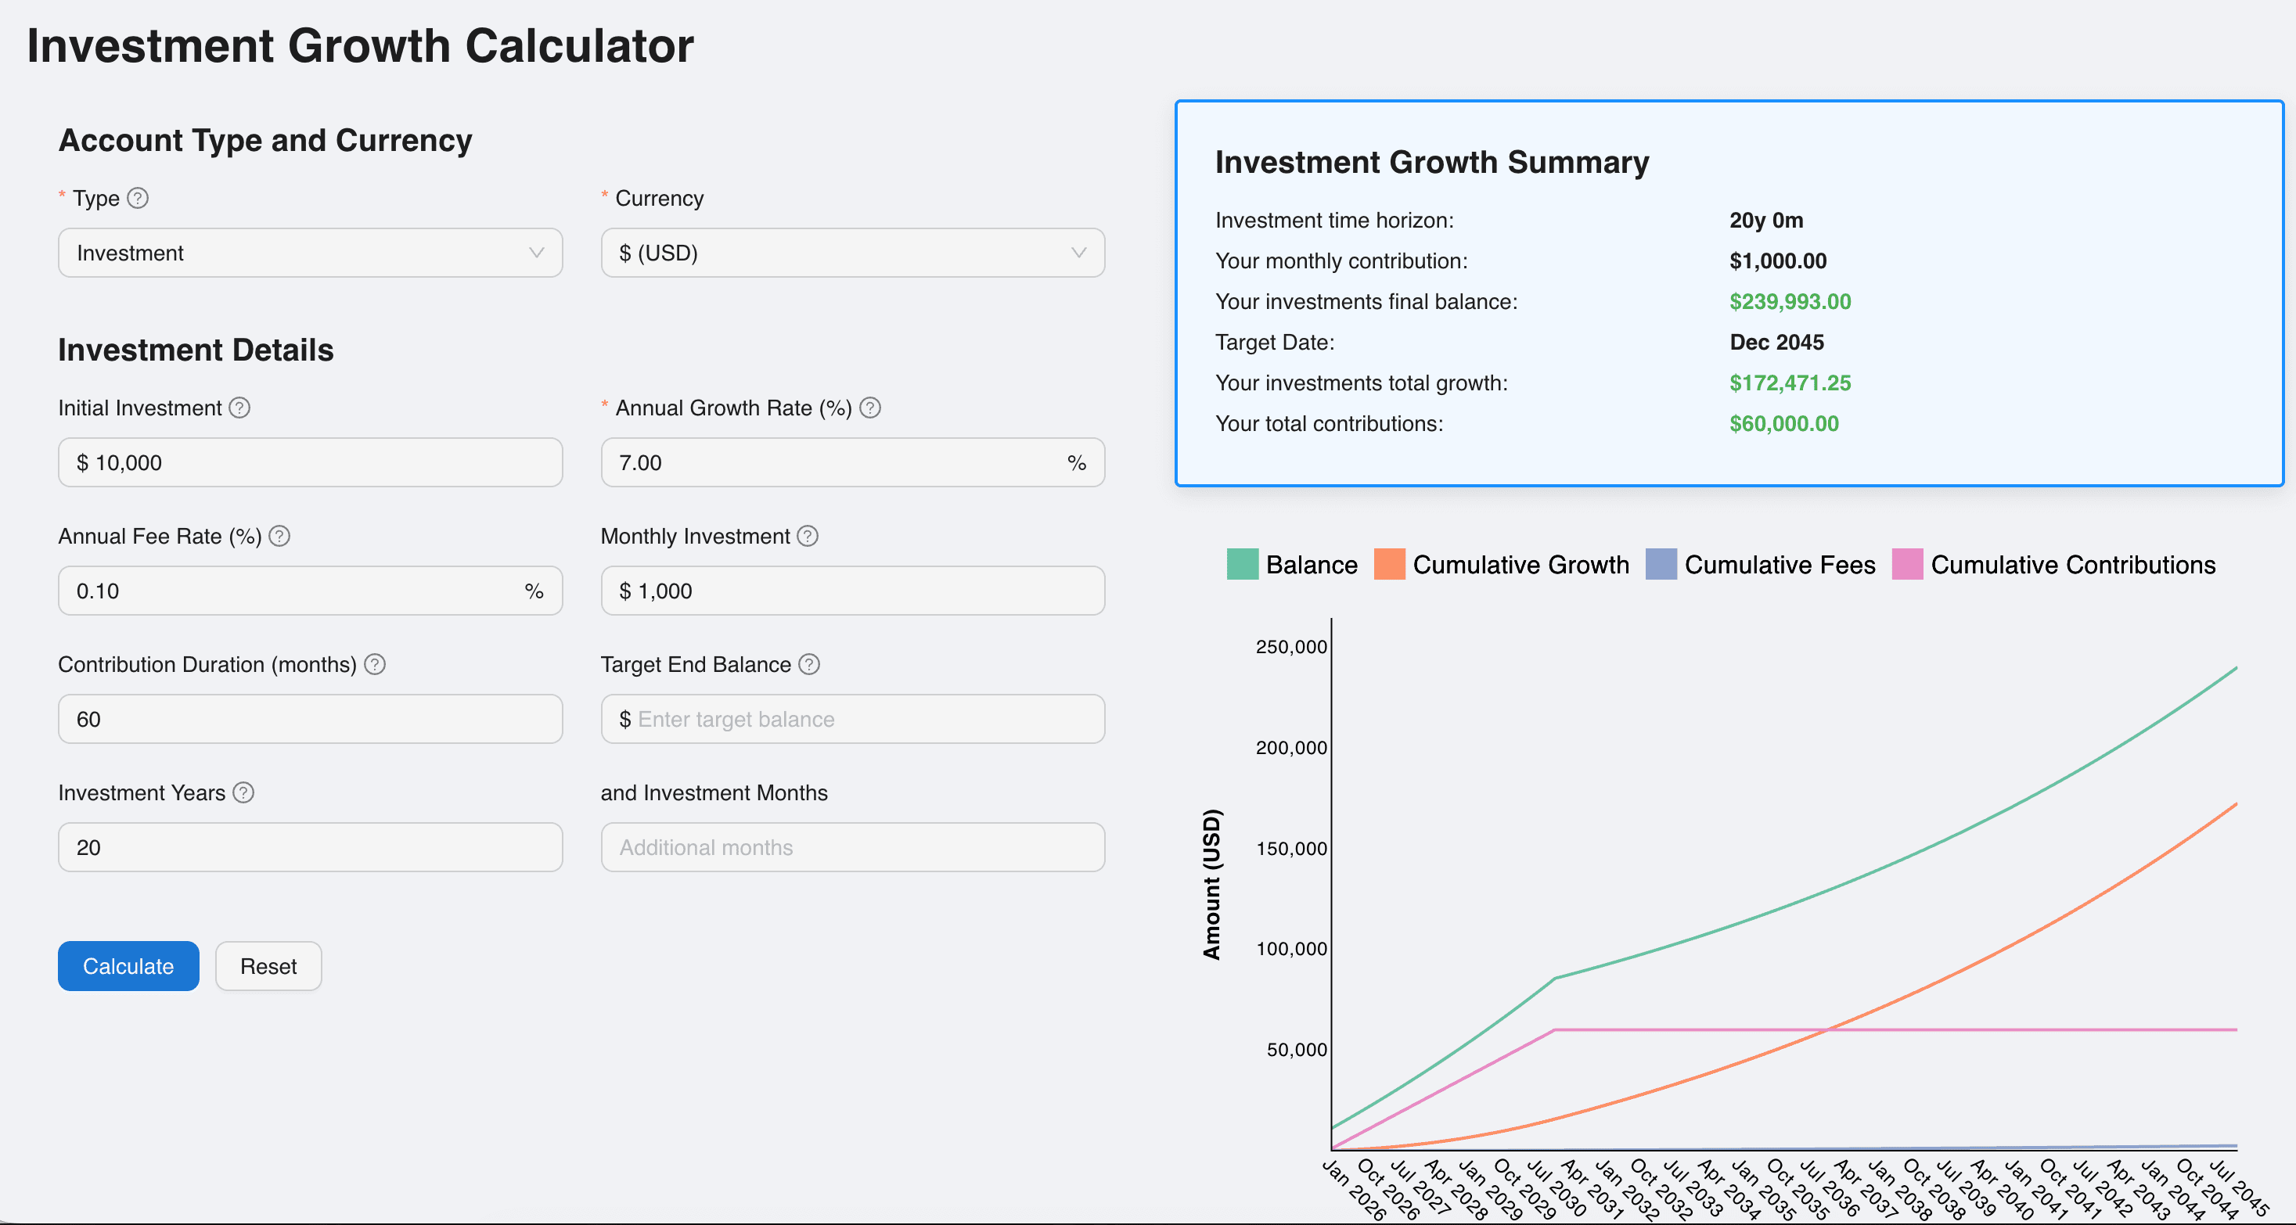Viewport: 2296px width, 1225px height.
Task: Focus the Annual Growth Rate percentage field
Action: pos(852,462)
